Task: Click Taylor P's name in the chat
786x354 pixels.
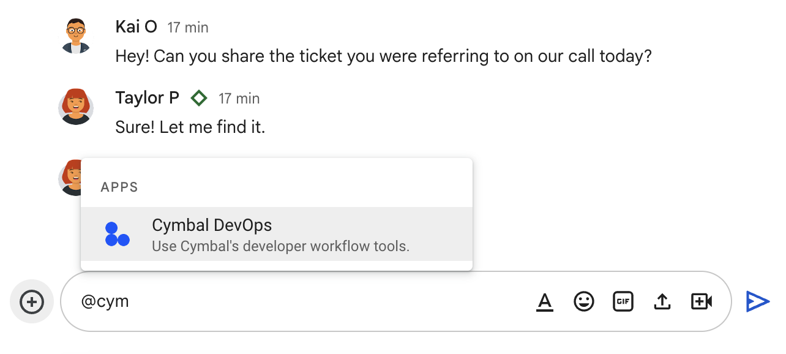Action: pyautogui.click(x=147, y=98)
